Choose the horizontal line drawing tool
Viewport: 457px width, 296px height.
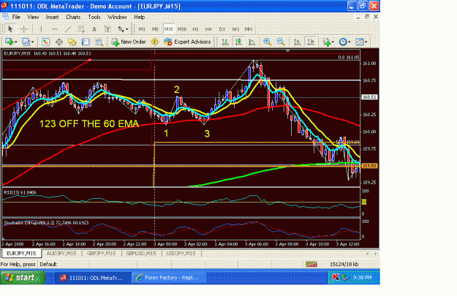tap(54, 29)
